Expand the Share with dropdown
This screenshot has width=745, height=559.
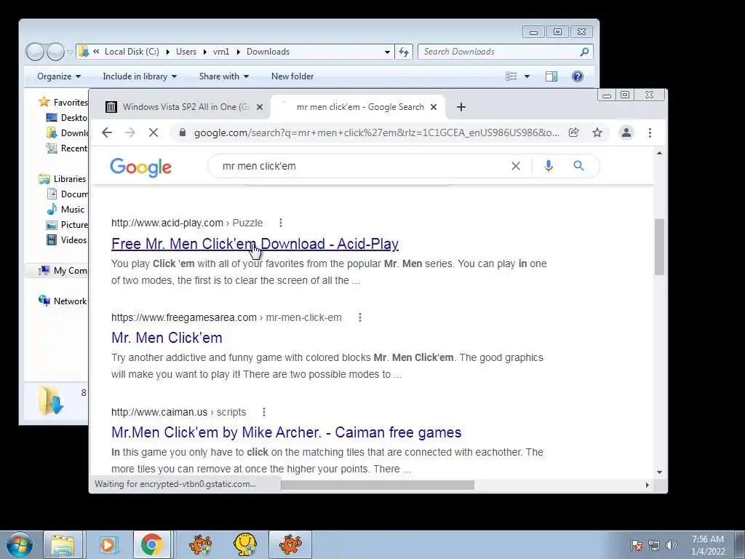pyautogui.click(x=224, y=76)
